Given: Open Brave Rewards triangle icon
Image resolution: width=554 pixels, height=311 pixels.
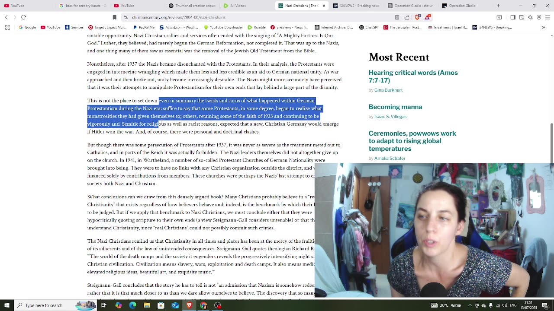Looking at the screenshot, I should [428, 17].
